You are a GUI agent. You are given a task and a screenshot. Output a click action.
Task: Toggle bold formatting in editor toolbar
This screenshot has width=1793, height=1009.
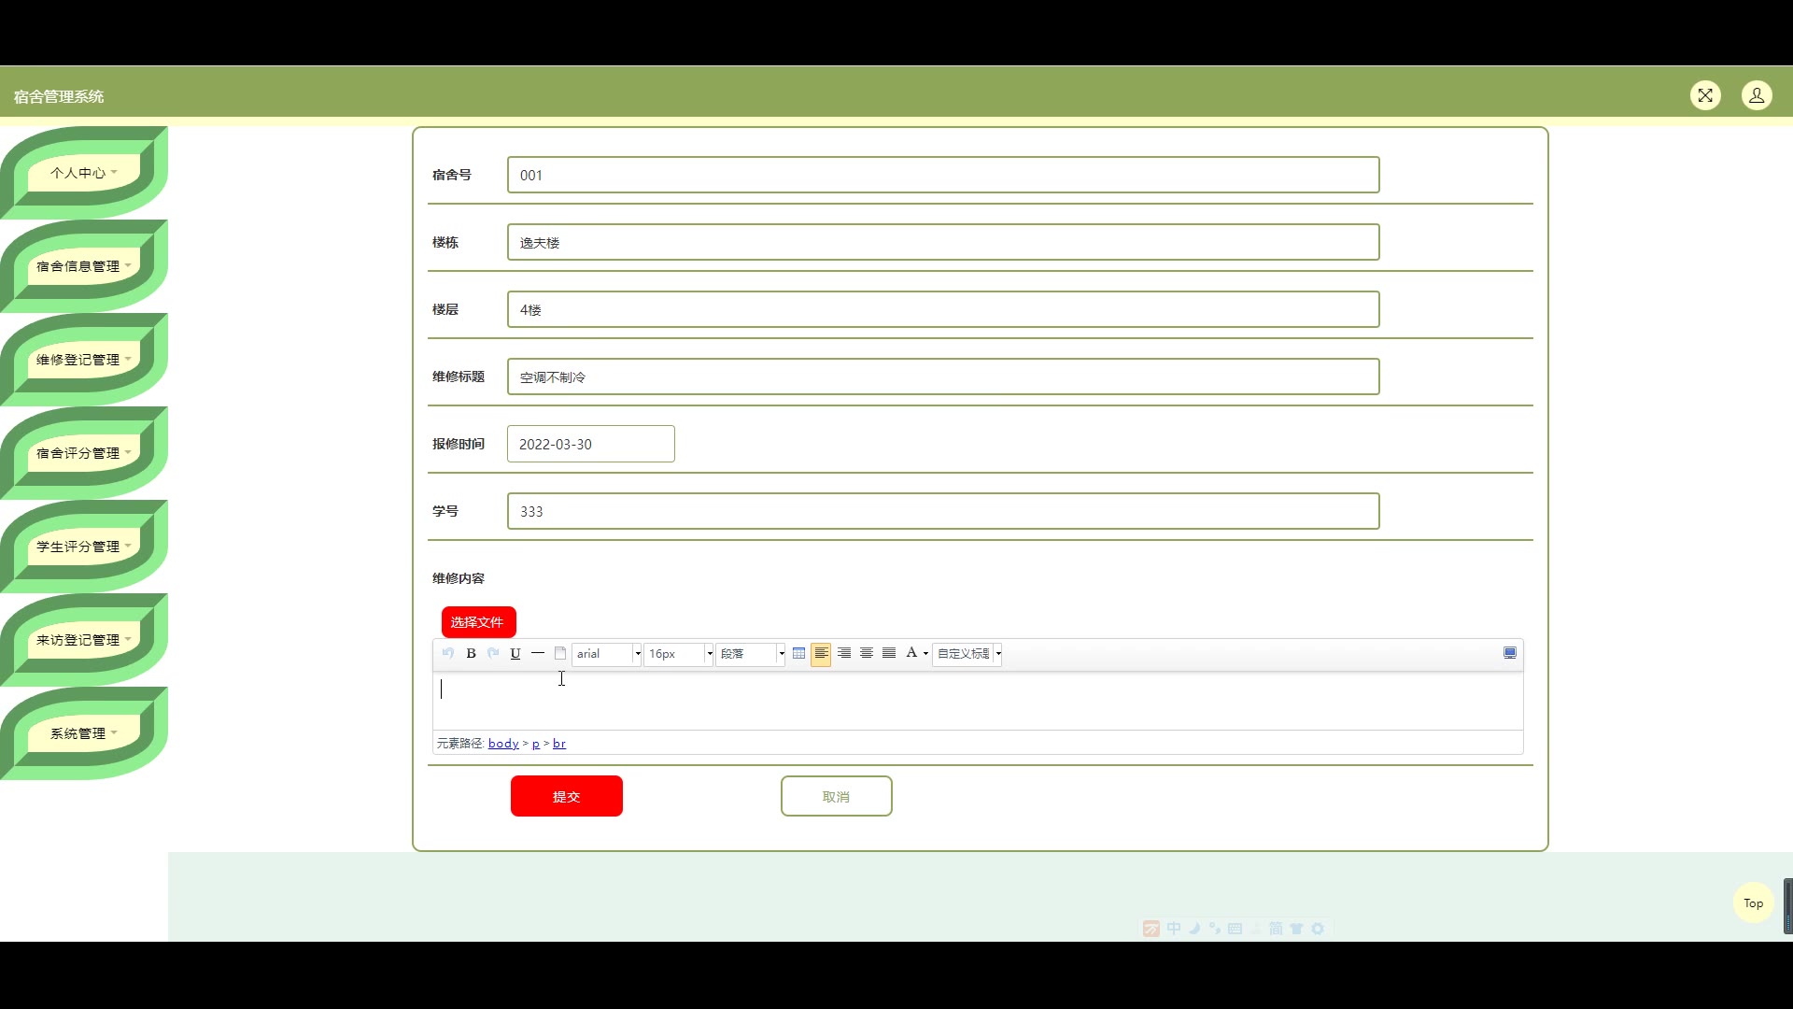471,654
